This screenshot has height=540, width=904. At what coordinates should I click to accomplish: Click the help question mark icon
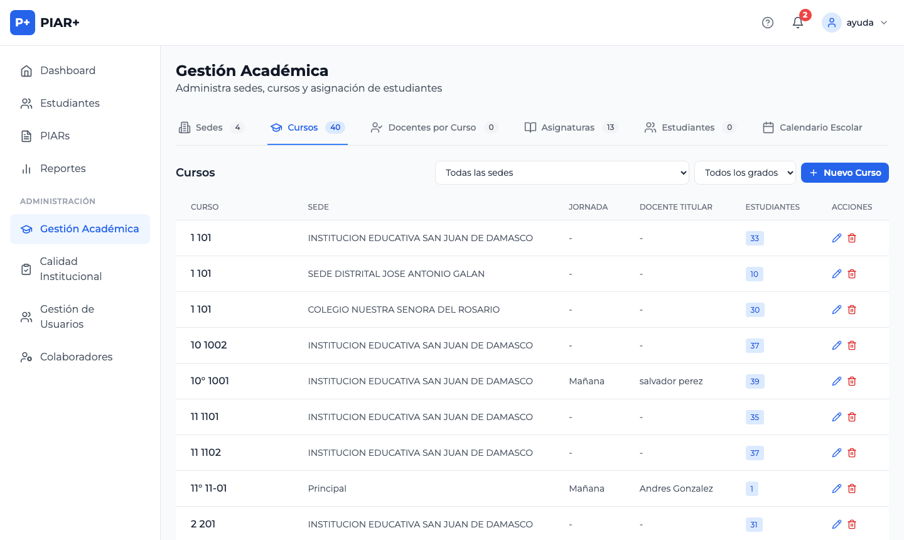pos(767,23)
